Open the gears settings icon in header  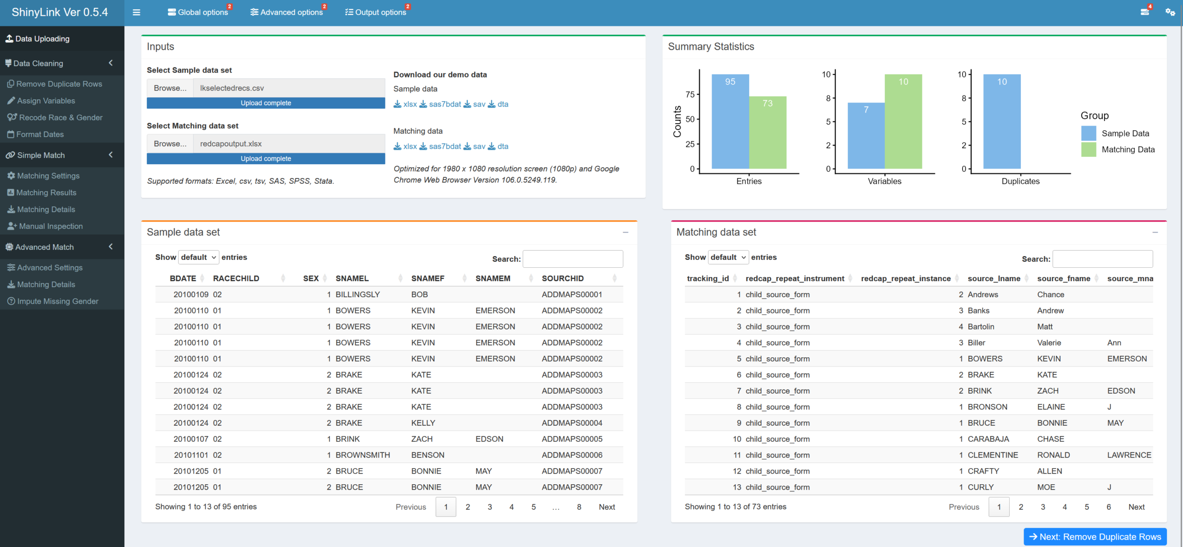coord(1170,12)
